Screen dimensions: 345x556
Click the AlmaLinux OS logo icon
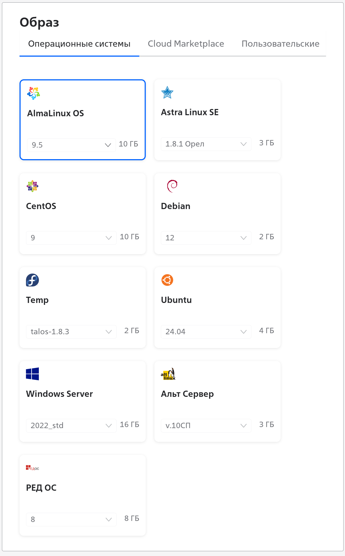33,93
